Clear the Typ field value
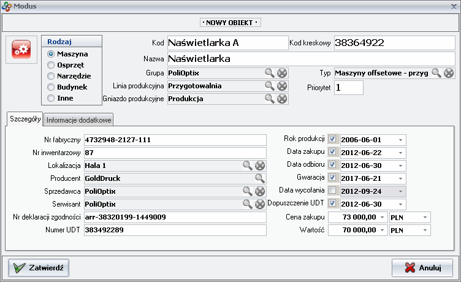The height and width of the screenshot is (282, 461). tap(449, 73)
